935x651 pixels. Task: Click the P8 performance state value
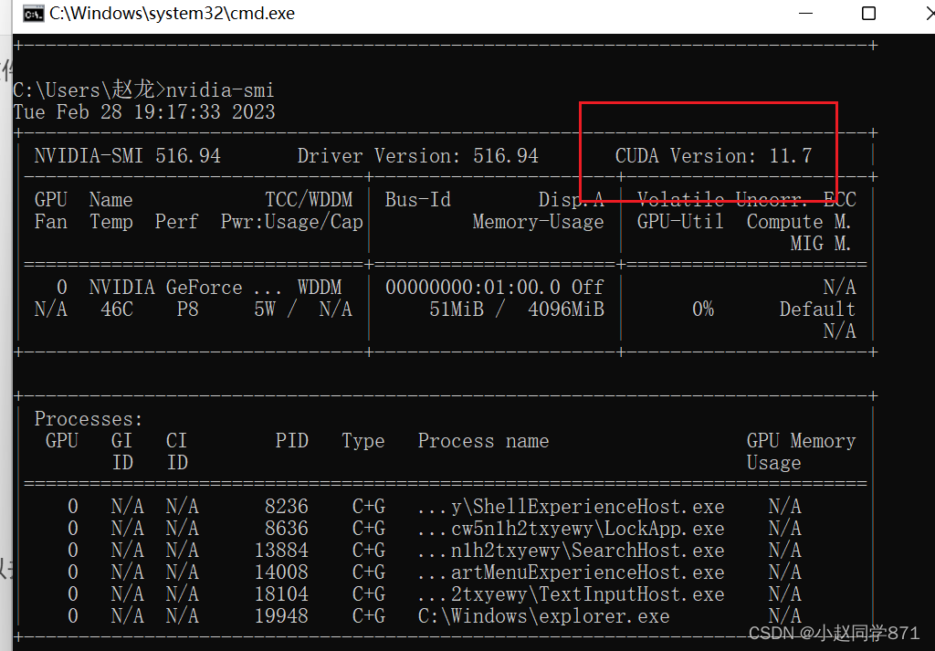coord(188,310)
